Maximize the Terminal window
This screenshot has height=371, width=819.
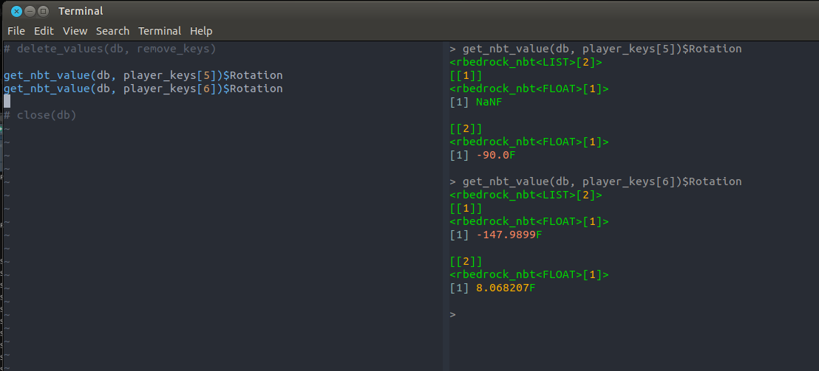point(43,11)
